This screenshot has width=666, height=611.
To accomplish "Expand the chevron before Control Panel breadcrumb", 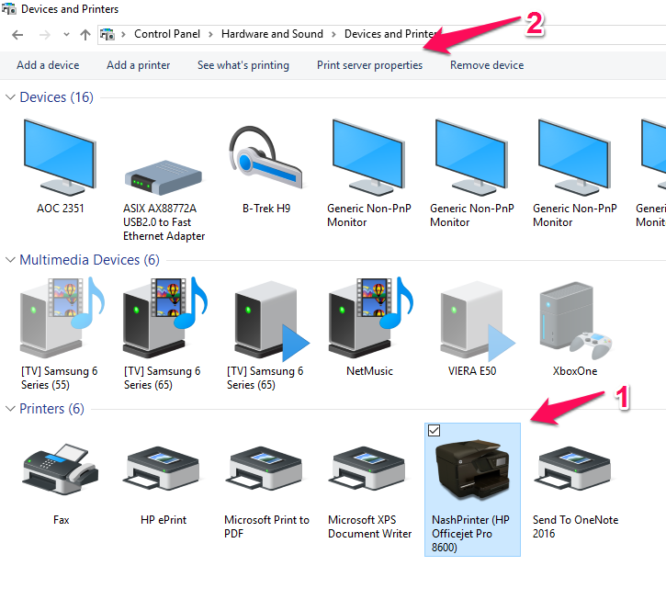I will point(123,34).
